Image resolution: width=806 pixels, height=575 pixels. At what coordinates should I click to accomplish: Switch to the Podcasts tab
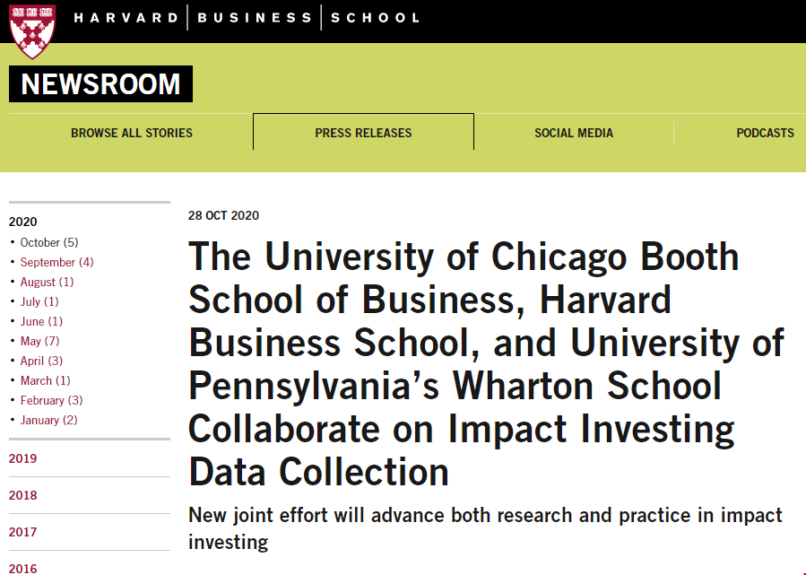[x=764, y=133]
